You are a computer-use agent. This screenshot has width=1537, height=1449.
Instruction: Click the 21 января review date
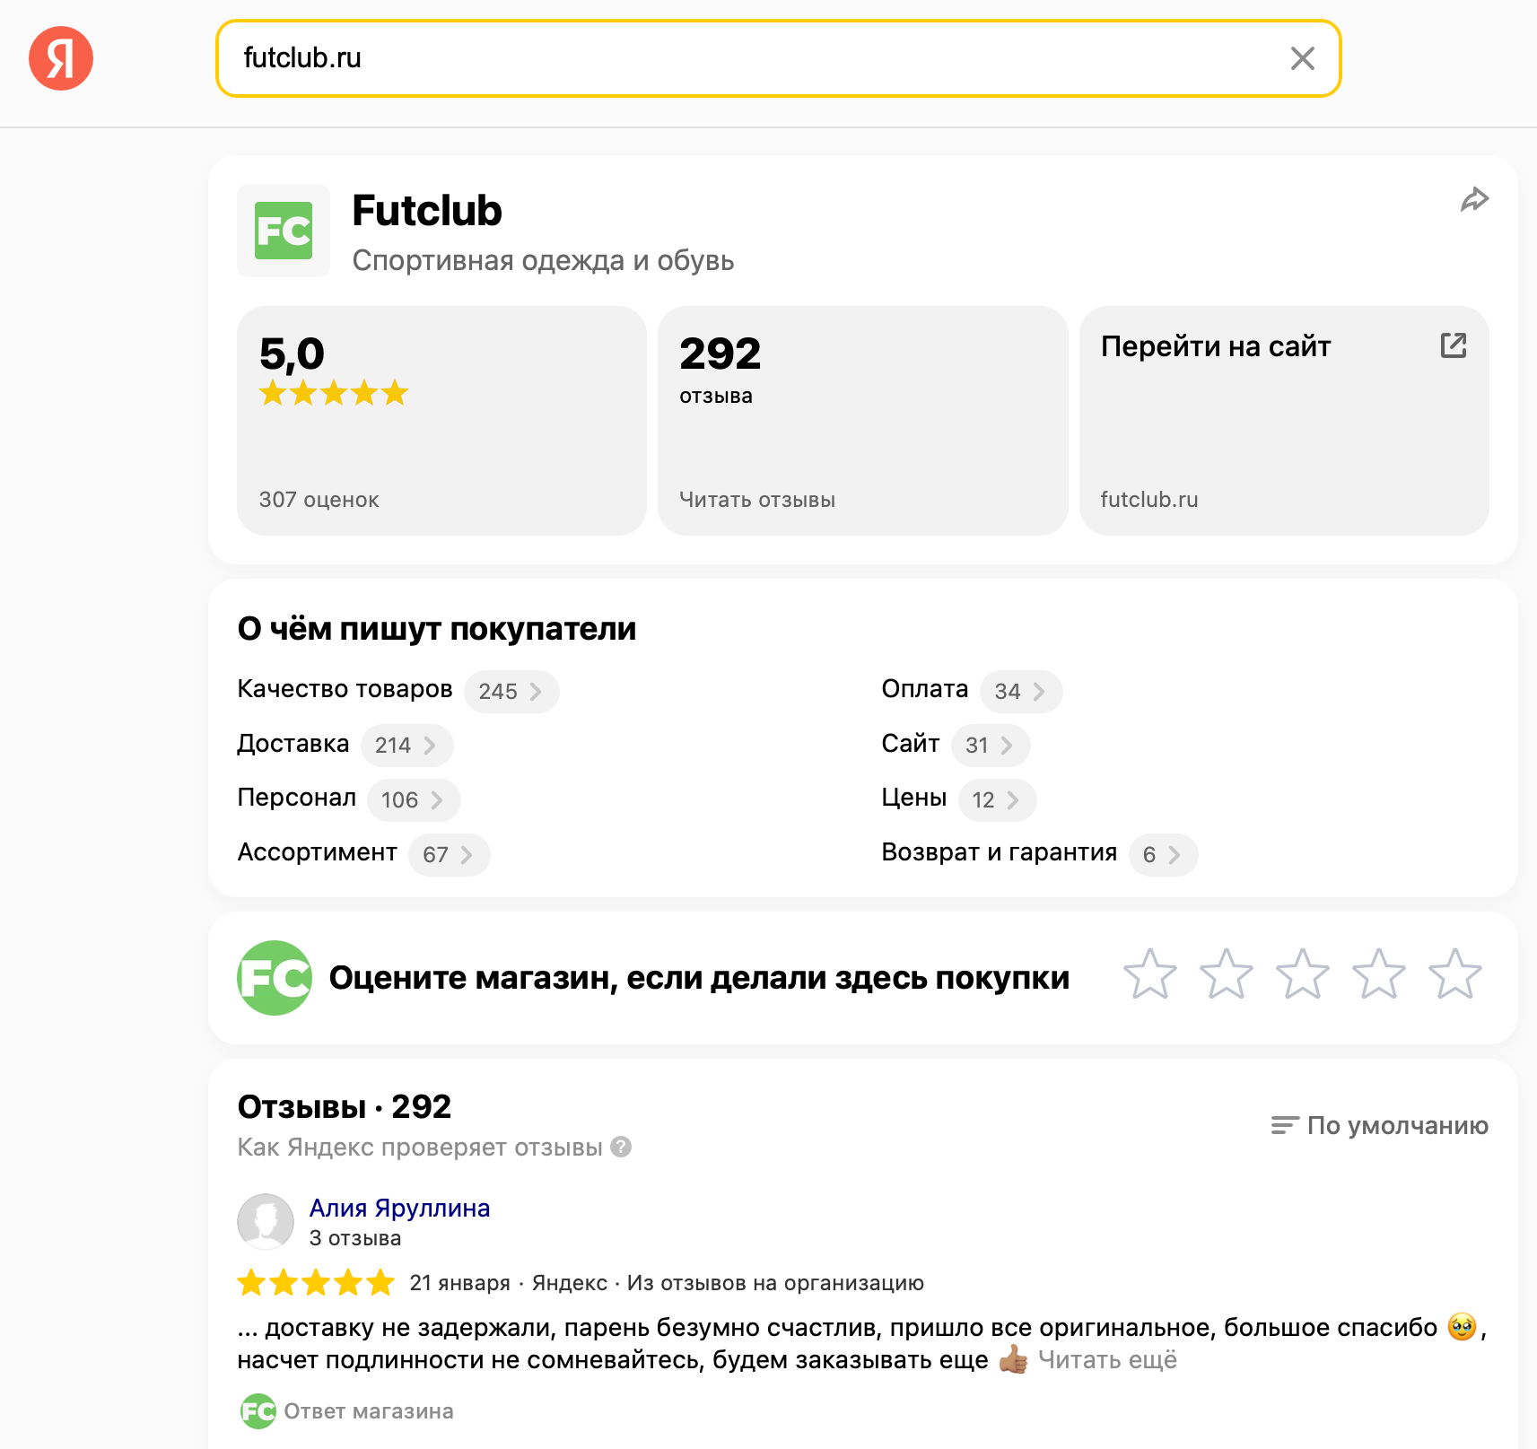tap(459, 1283)
